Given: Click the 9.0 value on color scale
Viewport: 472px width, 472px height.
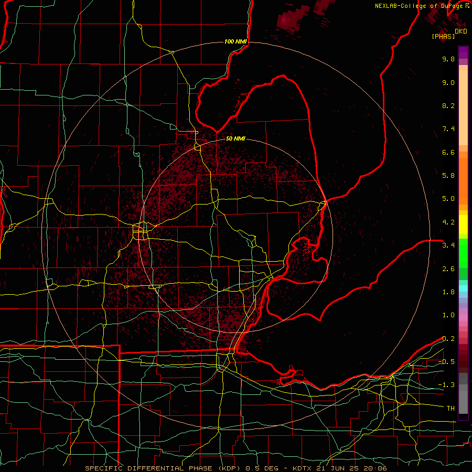Looking at the screenshot, I should pos(448,83).
